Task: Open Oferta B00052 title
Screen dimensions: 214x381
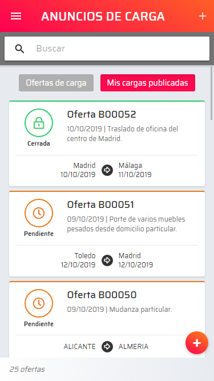Action: pos(102,114)
